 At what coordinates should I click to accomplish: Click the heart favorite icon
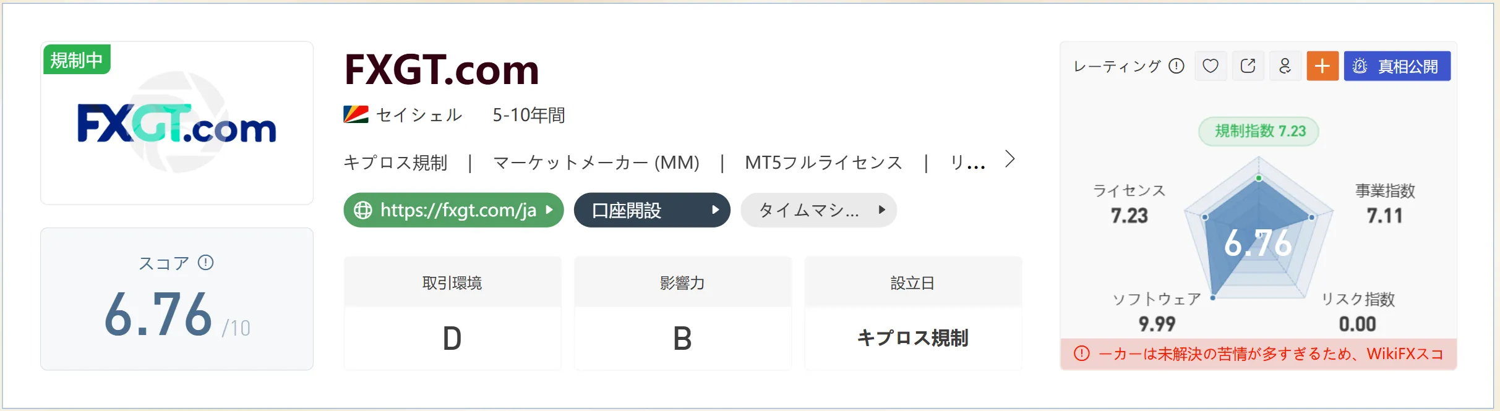pos(1211,66)
